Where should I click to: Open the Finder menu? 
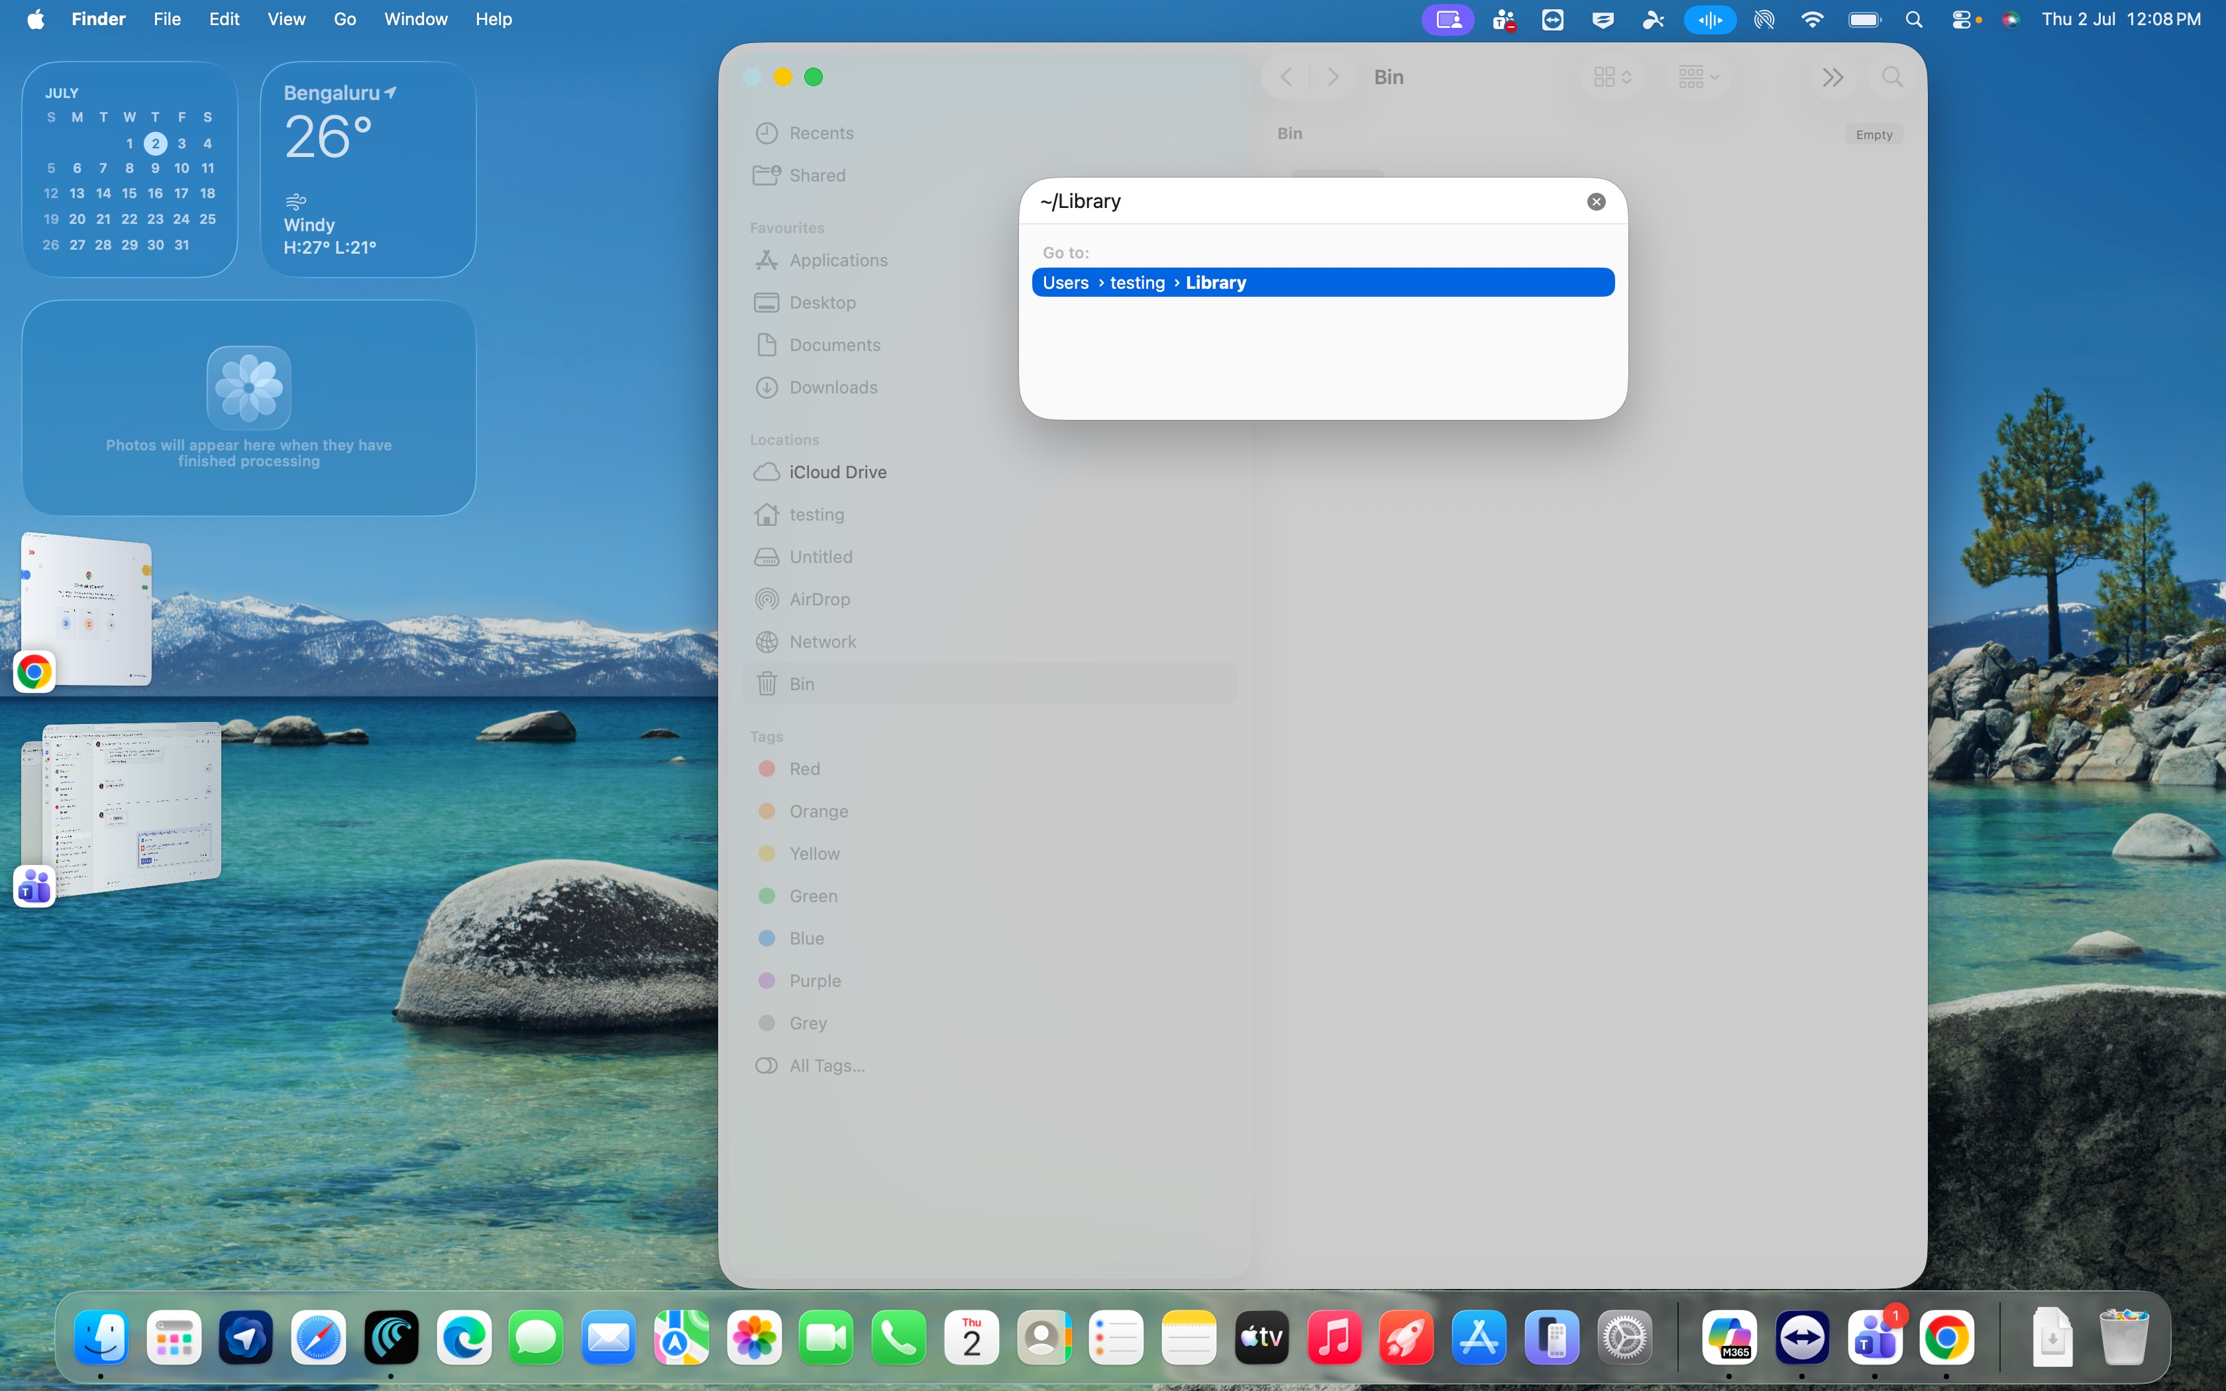coord(99,19)
